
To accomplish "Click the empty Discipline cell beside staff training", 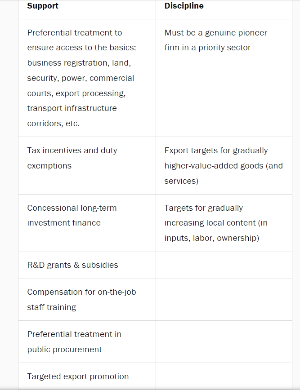I will [224, 300].
